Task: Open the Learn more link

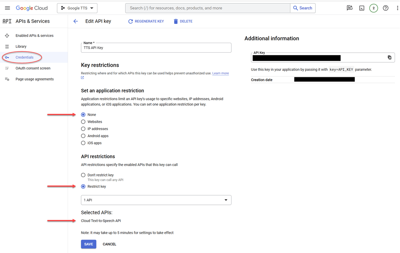Action: 220,73
